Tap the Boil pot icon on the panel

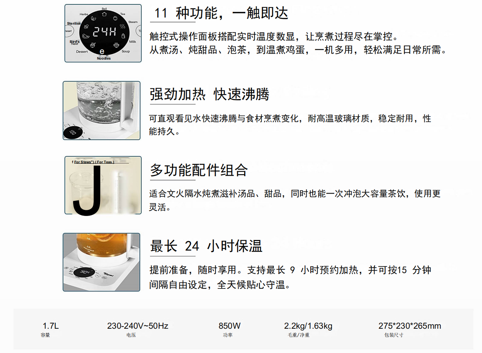point(104,14)
